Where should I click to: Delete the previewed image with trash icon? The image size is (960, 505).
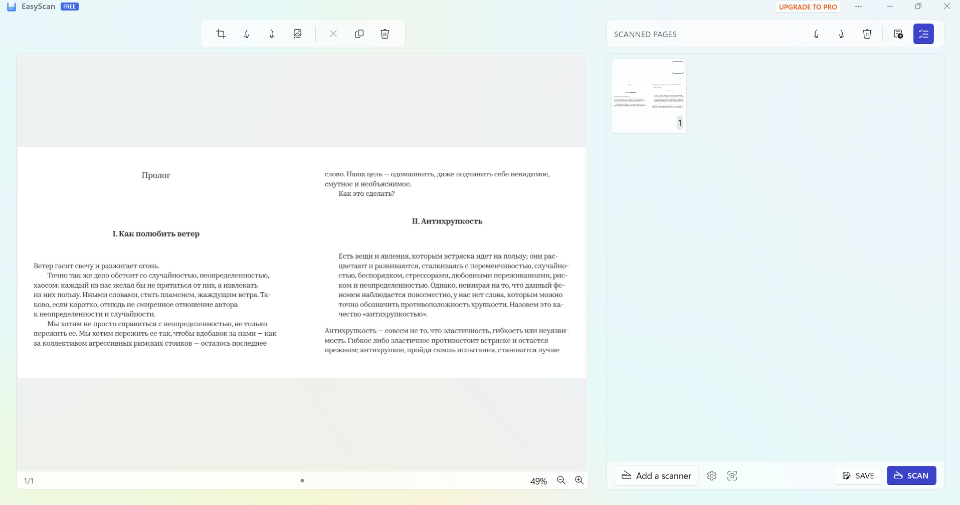point(385,34)
